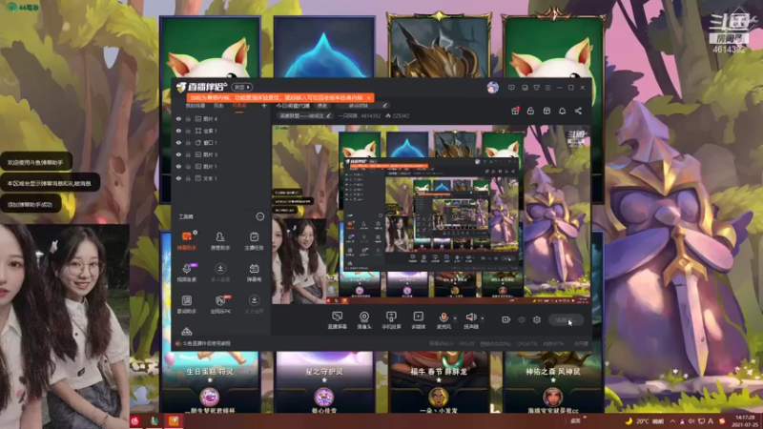Collapse the 工具箱 toolbox panel
This screenshot has width=763, height=429.
tap(259, 216)
